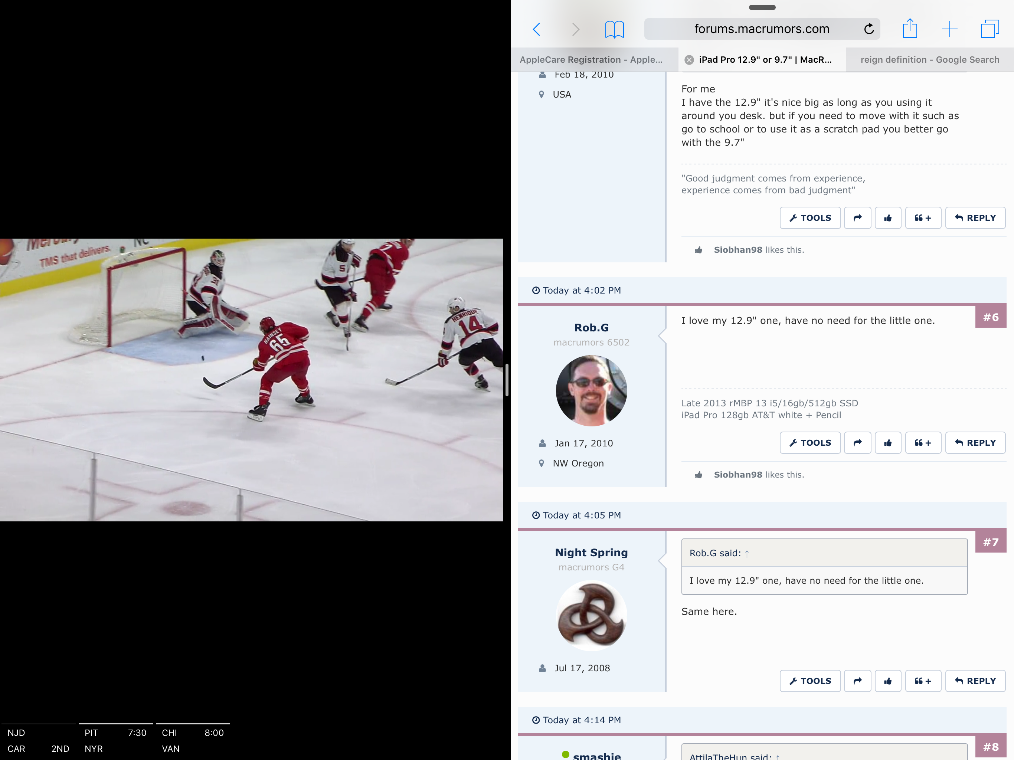
Task: Tap the Today at 4:14 PM timestamp
Action: coord(581,720)
